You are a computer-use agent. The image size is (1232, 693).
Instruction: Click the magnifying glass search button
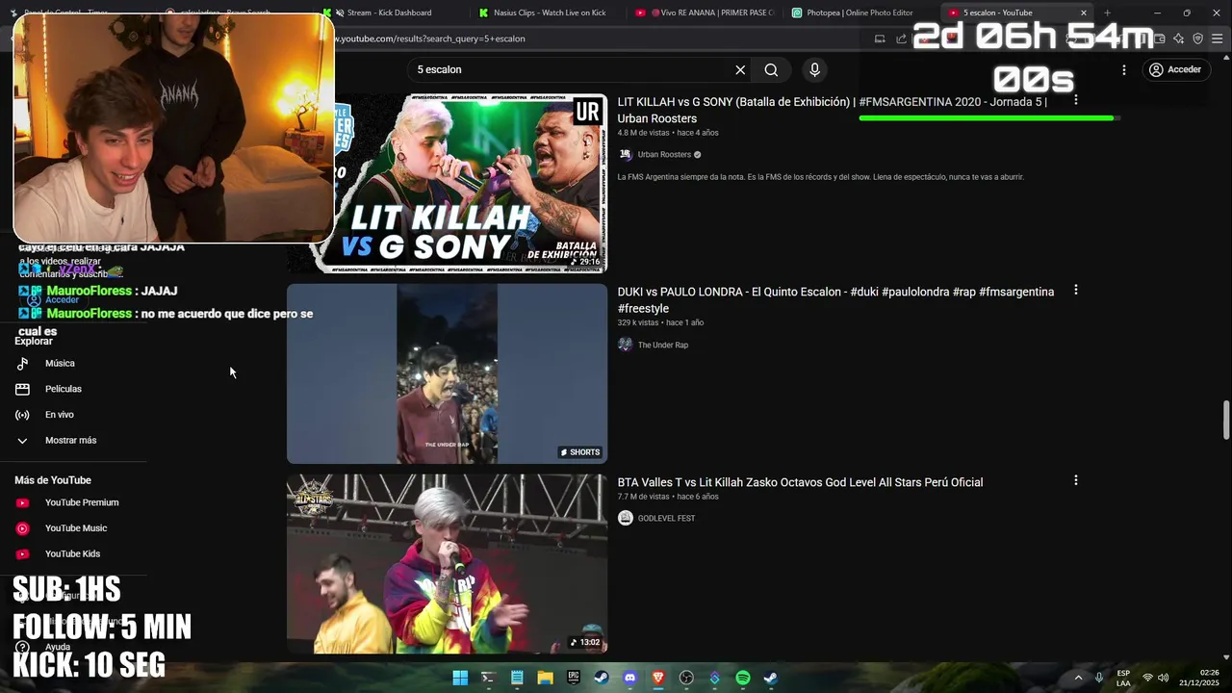pyautogui.click(x=771, y=70)
